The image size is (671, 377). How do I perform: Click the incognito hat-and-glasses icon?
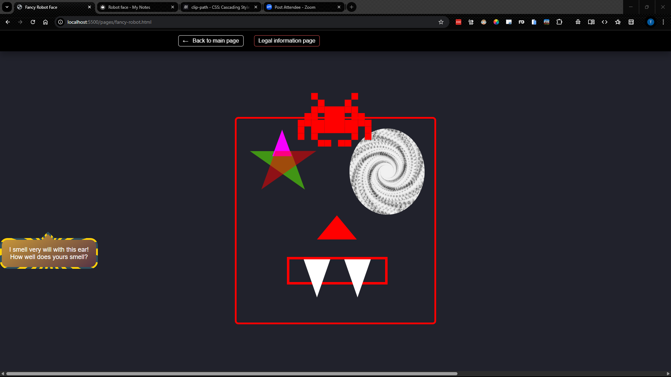[x=578, y=22]
